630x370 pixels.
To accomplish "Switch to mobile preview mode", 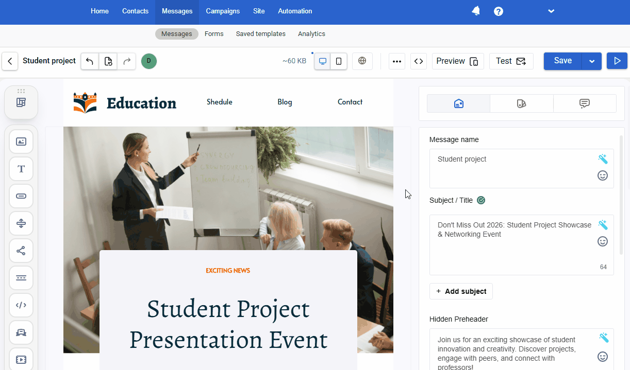I will pyautogui.click(x=339, y=61).
